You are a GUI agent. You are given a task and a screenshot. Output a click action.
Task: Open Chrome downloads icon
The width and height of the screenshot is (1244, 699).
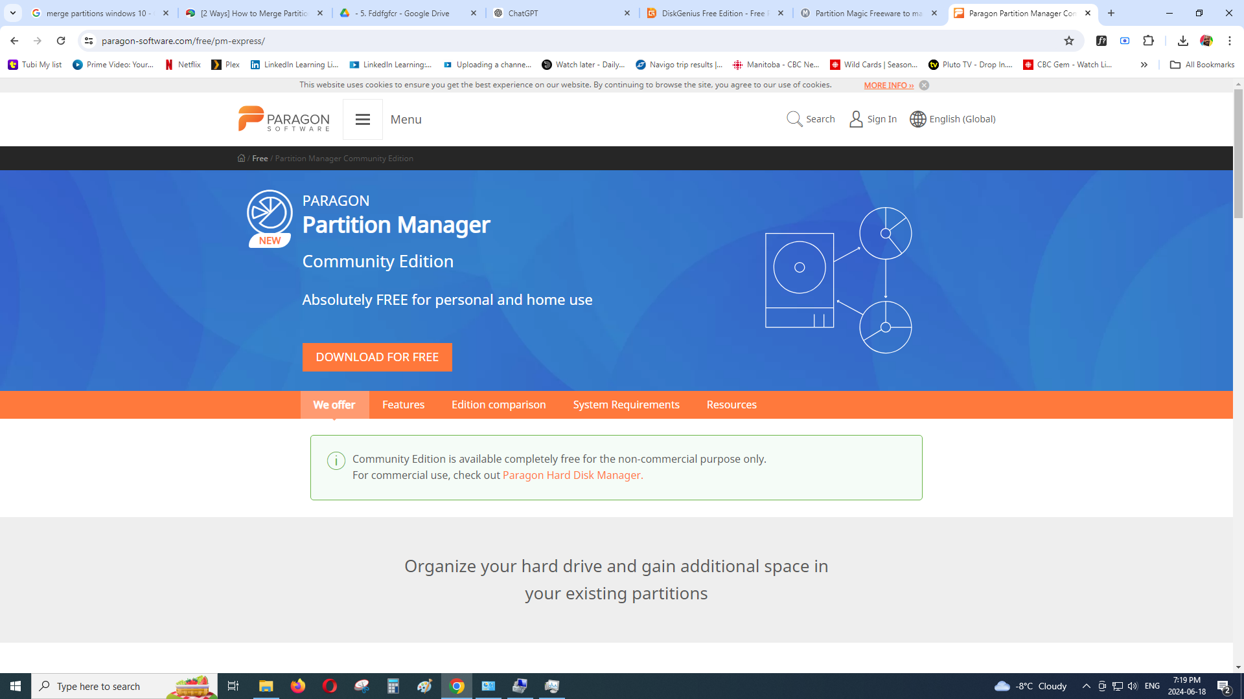coord(1182,41)
